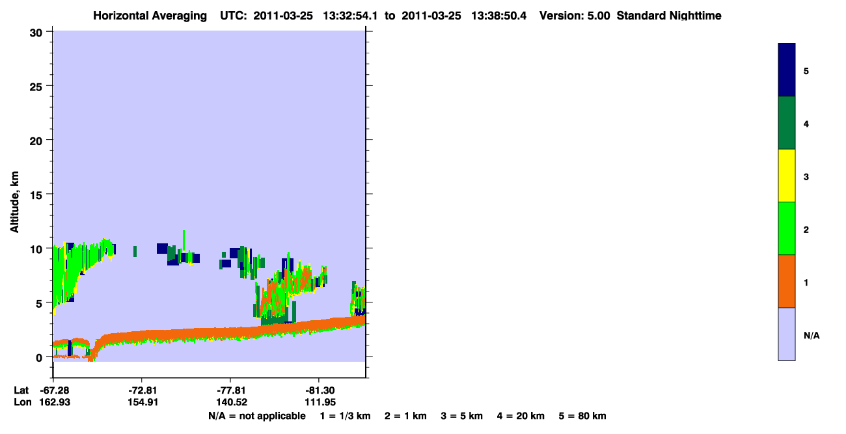Click latitude value '-67.28'
Image resolution: width=846 pixels, height=434 pixels.
point(55,390)
